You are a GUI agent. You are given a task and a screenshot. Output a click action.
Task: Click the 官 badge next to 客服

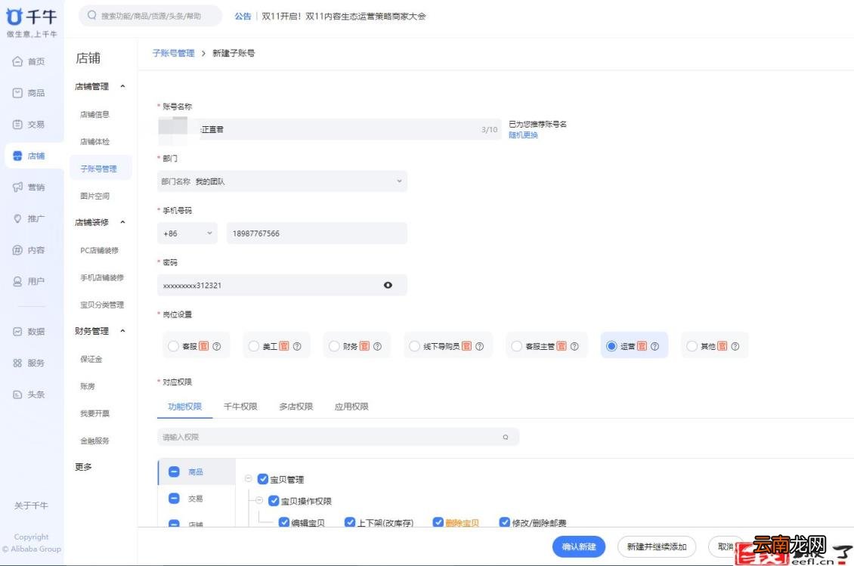pyautogui.click(x=204, y=346)
